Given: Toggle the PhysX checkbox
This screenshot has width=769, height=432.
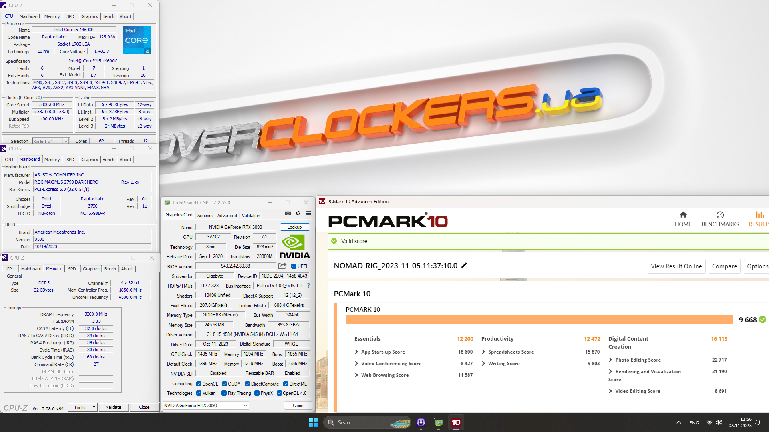Looking at the screenshot, I should pos(257,393).
